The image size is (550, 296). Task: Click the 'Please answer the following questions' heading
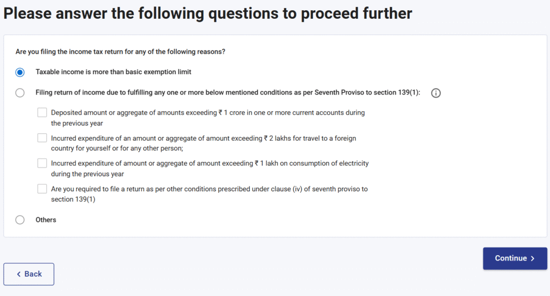click(208, 13)
